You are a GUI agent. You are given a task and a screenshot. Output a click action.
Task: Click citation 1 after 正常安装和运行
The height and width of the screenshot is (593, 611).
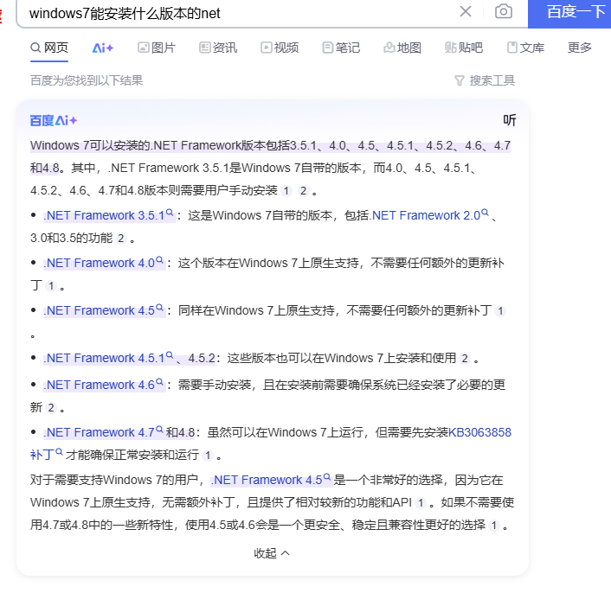208,456
